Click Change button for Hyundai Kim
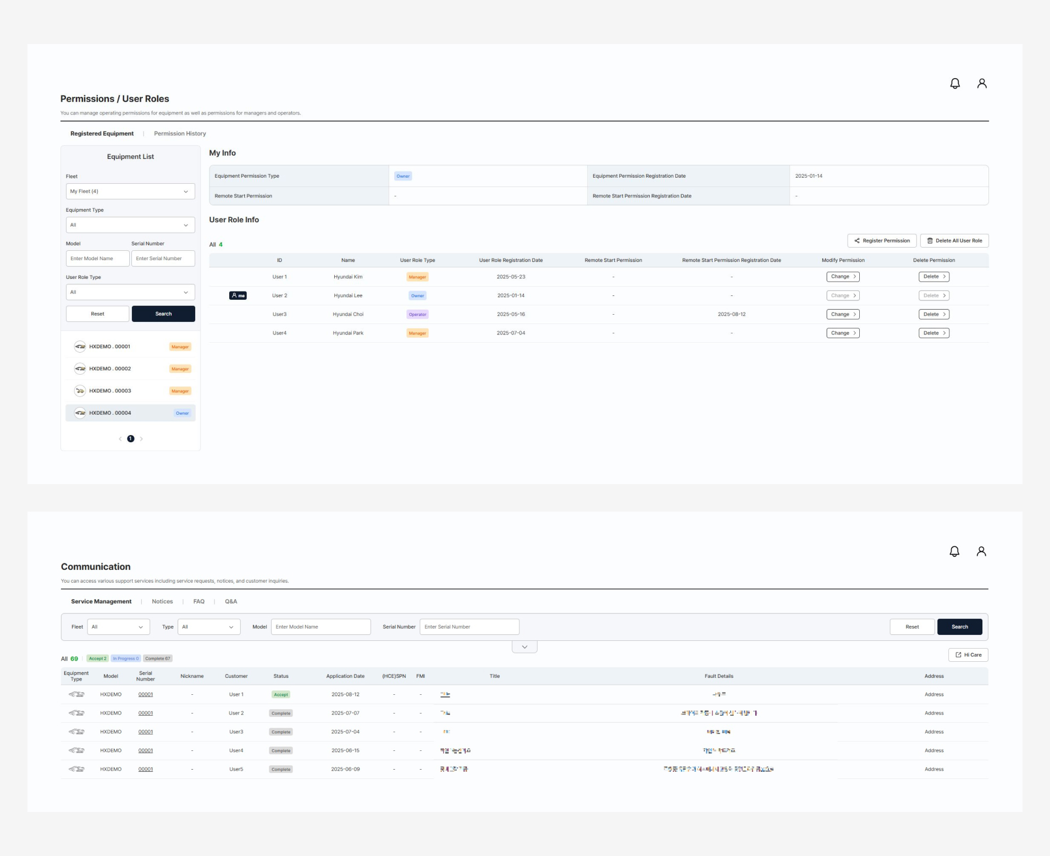1050x856 pixels. point(843,277)
